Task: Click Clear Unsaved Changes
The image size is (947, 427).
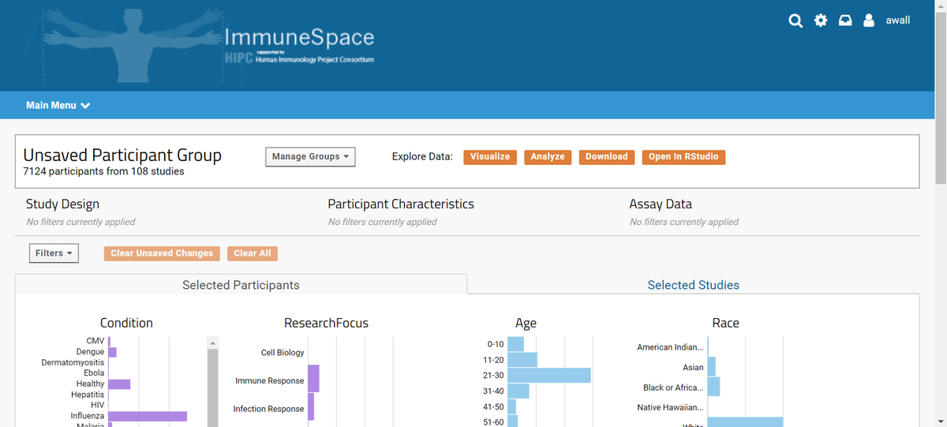Action: pos(162,253)
